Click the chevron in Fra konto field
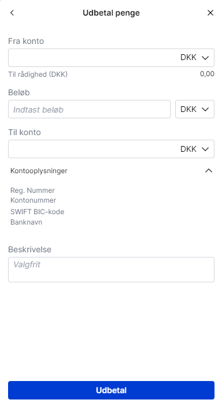 coord(205,58)
